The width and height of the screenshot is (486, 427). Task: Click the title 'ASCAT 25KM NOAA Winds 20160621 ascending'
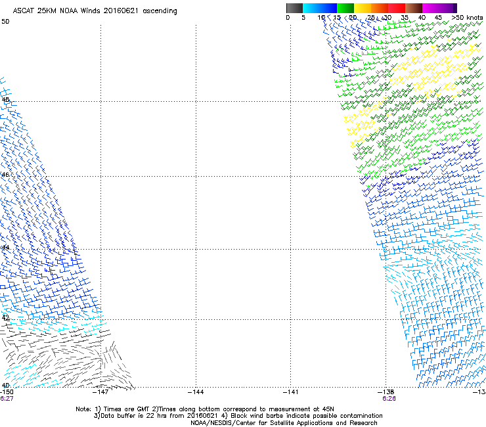(95, 11)
